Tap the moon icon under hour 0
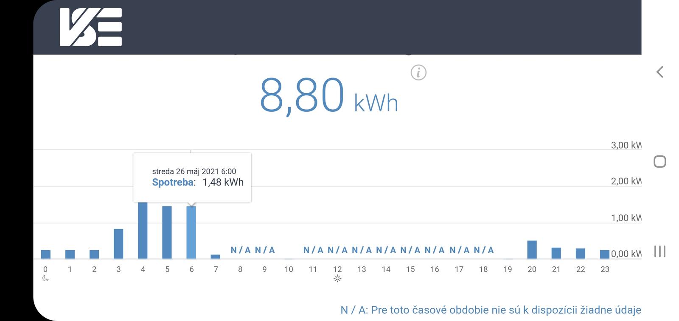679x321 pixels. 46,278
